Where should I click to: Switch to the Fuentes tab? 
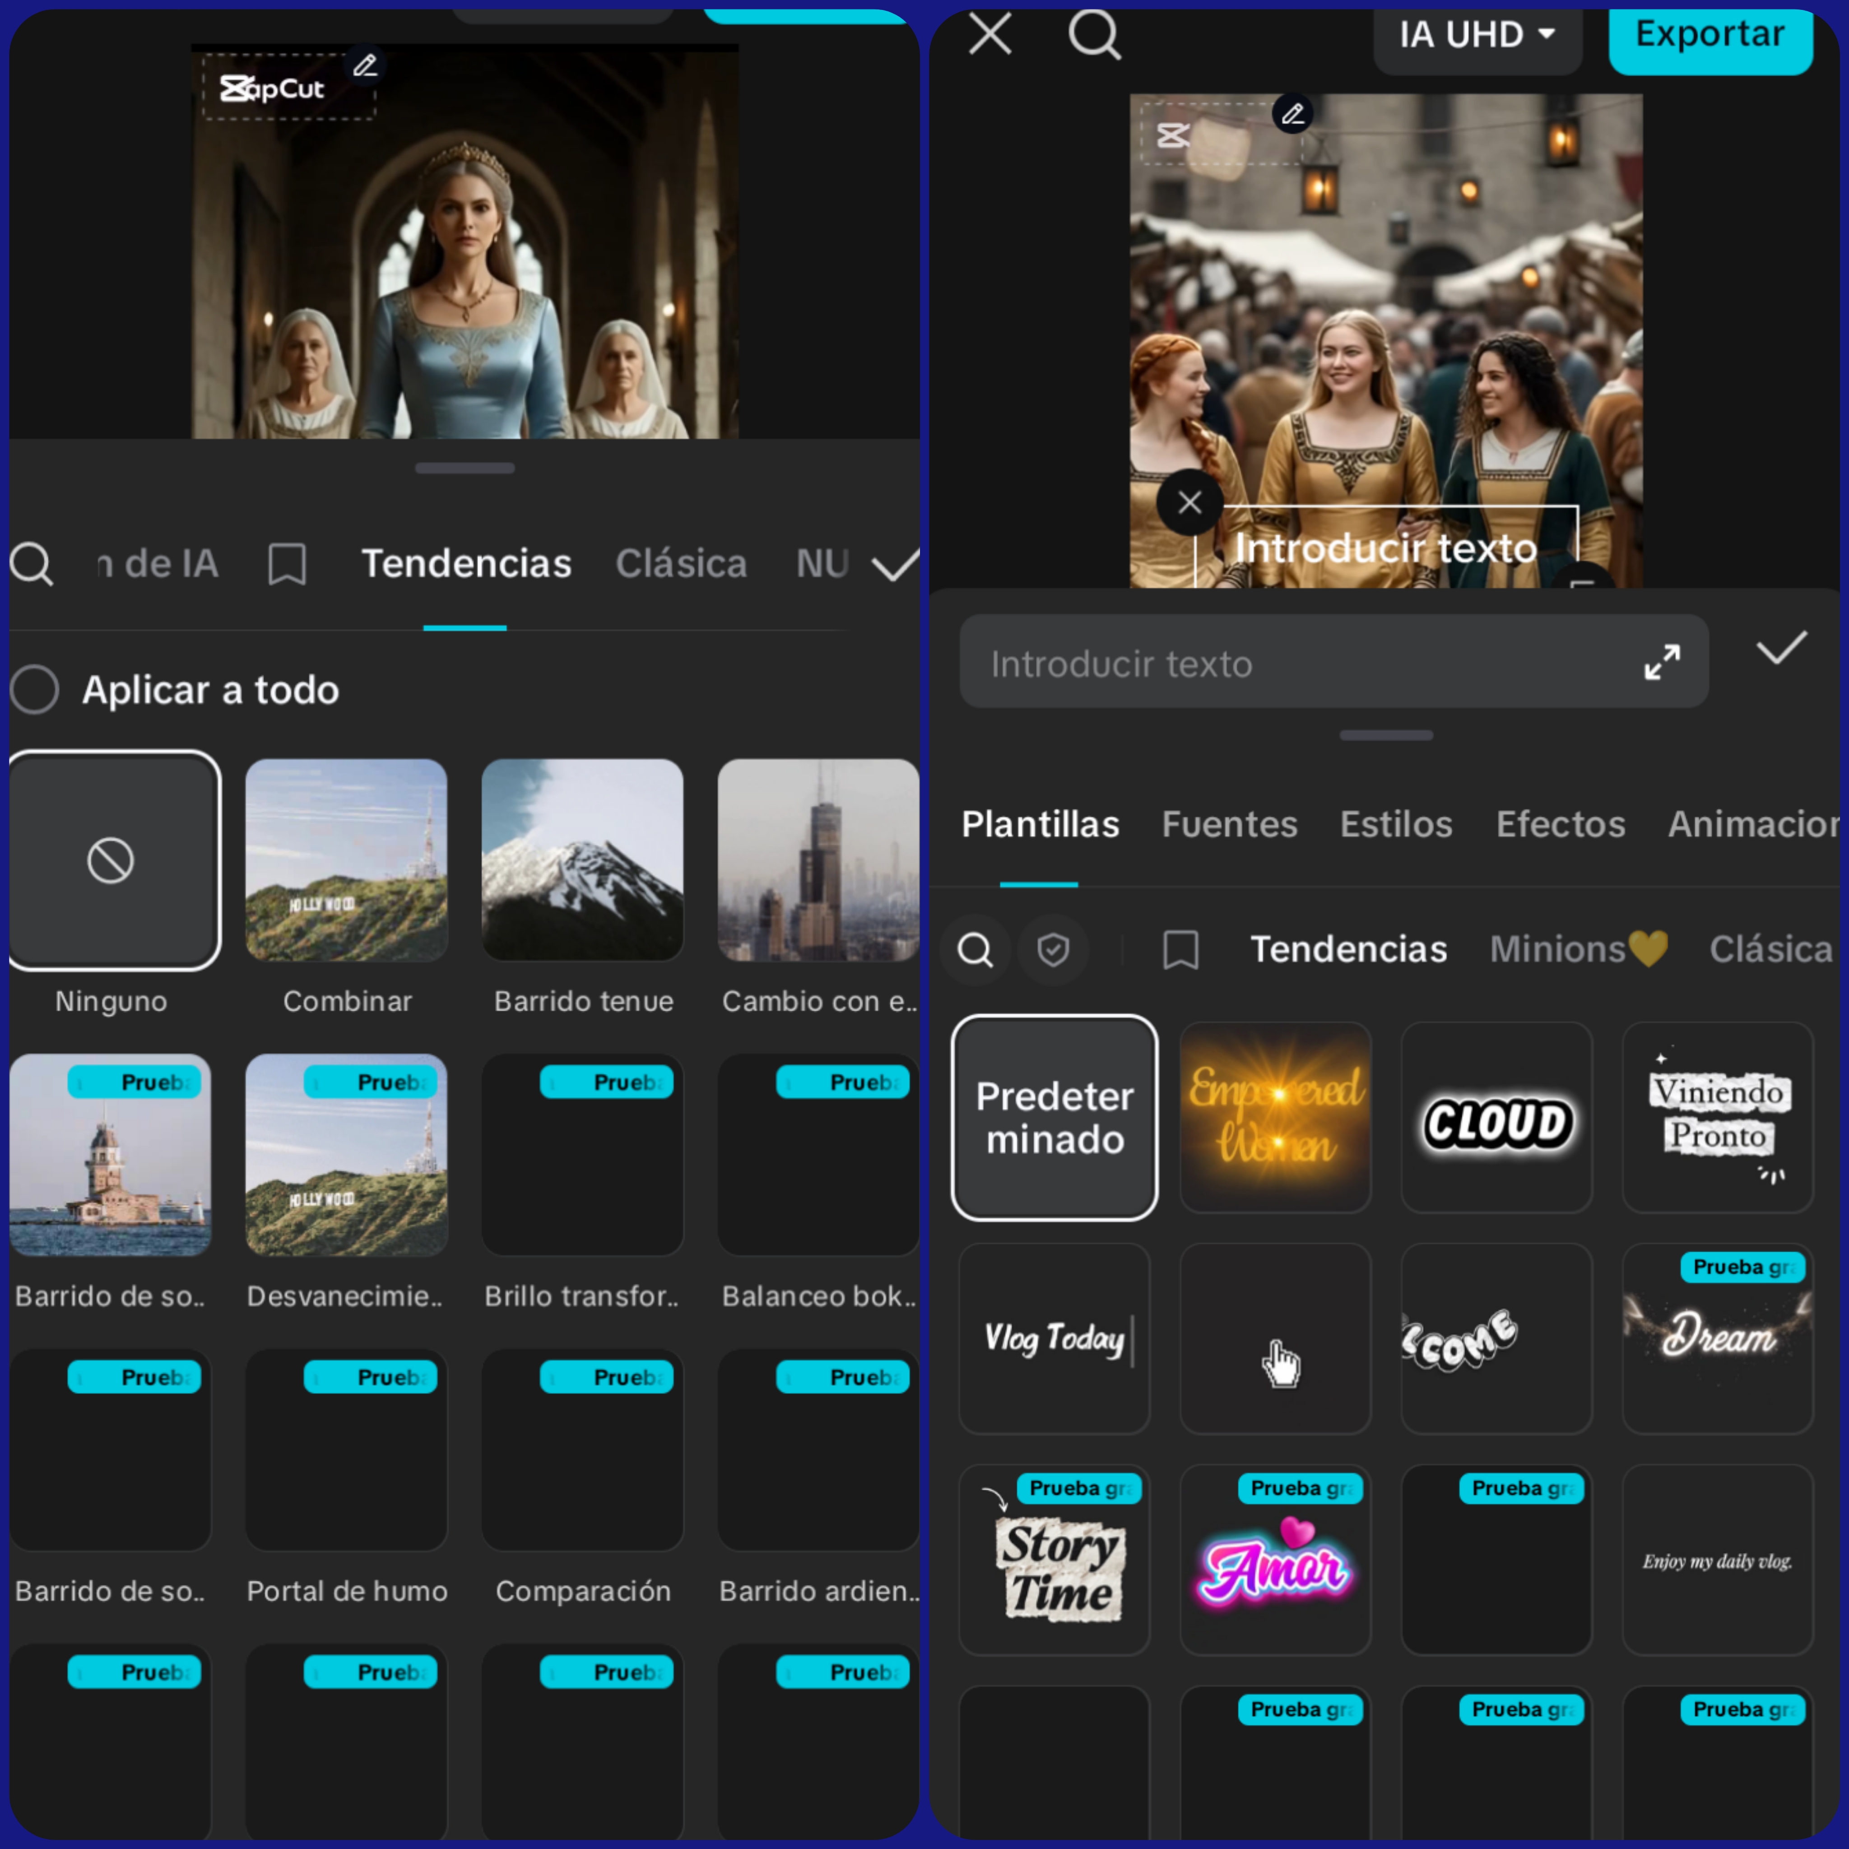(1229, 824)
